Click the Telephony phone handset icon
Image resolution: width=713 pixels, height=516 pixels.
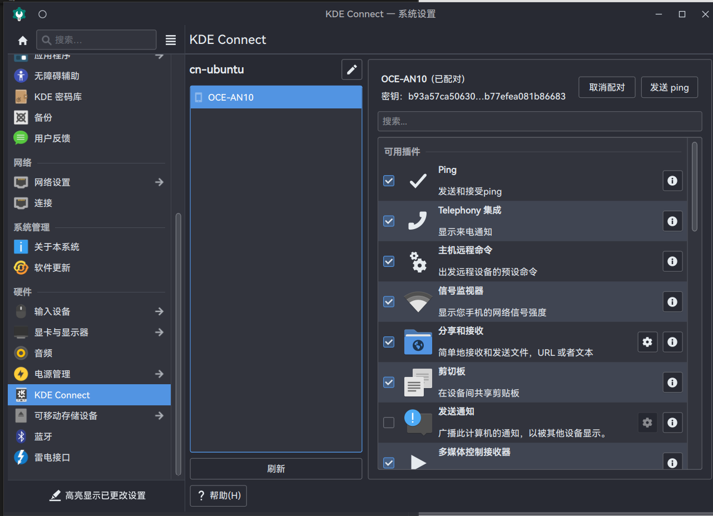[x=418, y=221]
